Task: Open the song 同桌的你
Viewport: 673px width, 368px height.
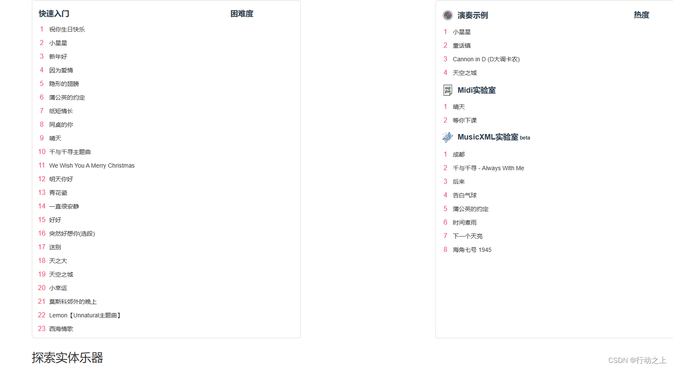Action: pyautogui.click(x=61, y=125)
